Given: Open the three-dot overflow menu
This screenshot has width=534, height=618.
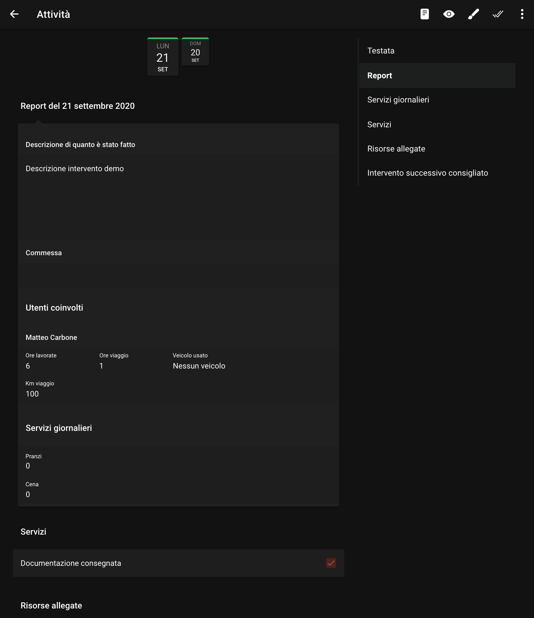Looking at the screenshot, I should point(522,14).
